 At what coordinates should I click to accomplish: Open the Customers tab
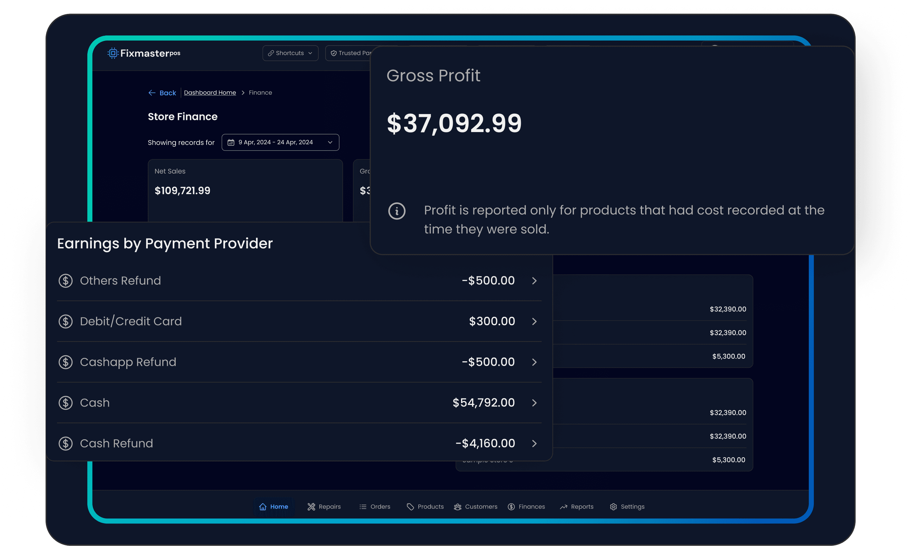[x=476, y=507]
